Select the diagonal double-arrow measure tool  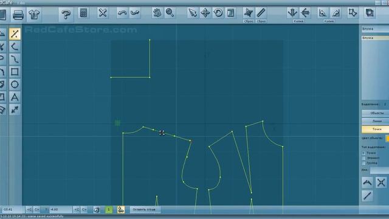pos(15,109)
